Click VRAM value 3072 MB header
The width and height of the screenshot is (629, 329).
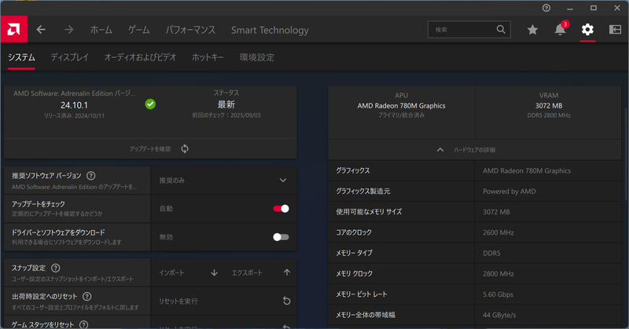[549, 106]
